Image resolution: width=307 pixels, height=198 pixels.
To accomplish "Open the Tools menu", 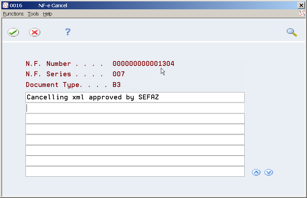I will pyautogui.click(x=33, y=14).
